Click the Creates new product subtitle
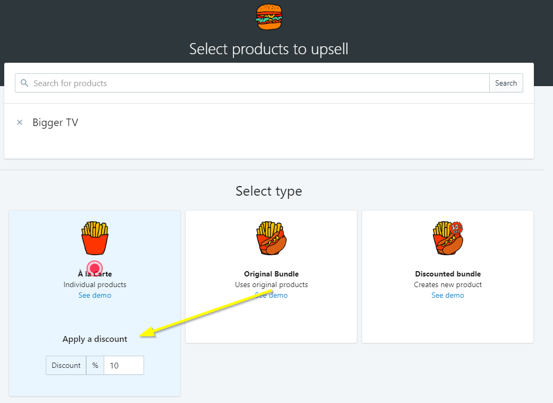 click(x=448, y=284)
